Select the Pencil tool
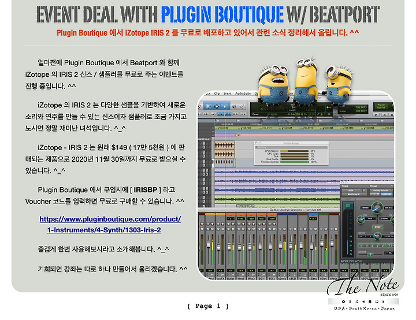 [242, 106]
